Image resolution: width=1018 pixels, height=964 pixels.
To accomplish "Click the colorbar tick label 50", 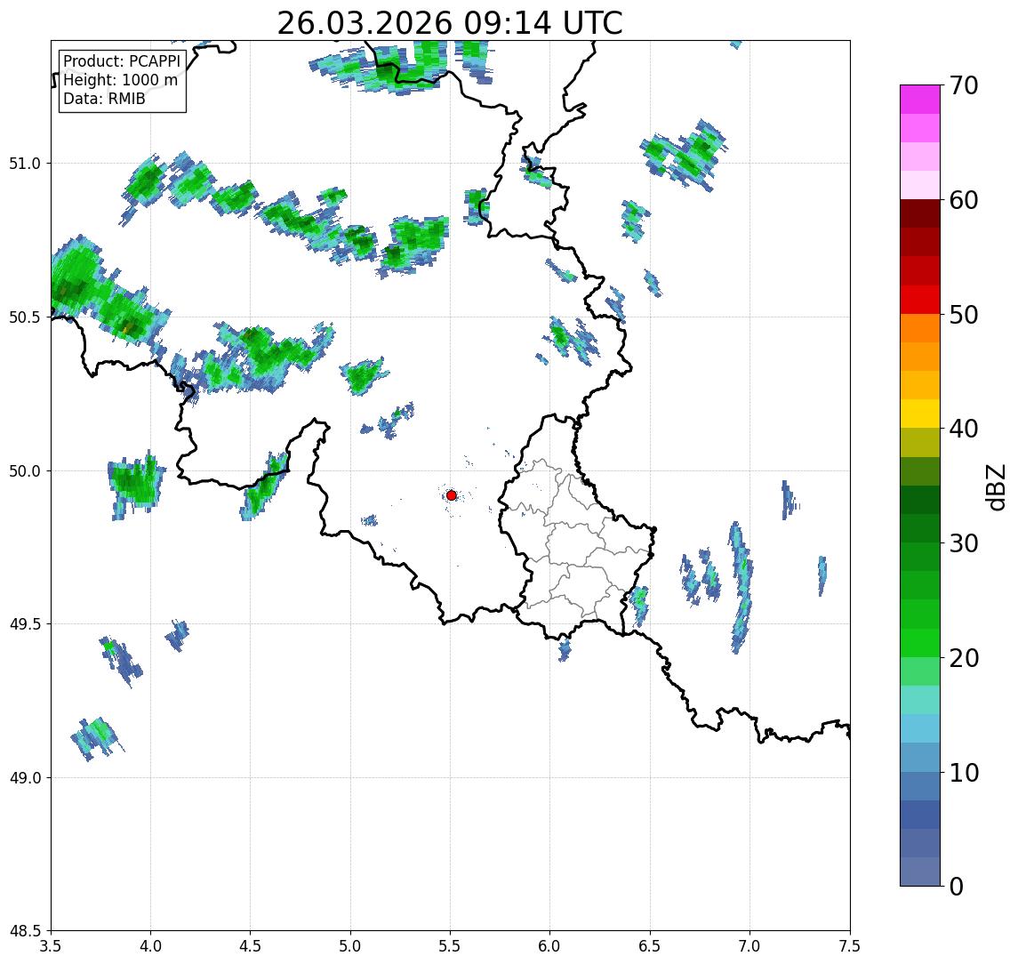I will click(x=964, y=315).
